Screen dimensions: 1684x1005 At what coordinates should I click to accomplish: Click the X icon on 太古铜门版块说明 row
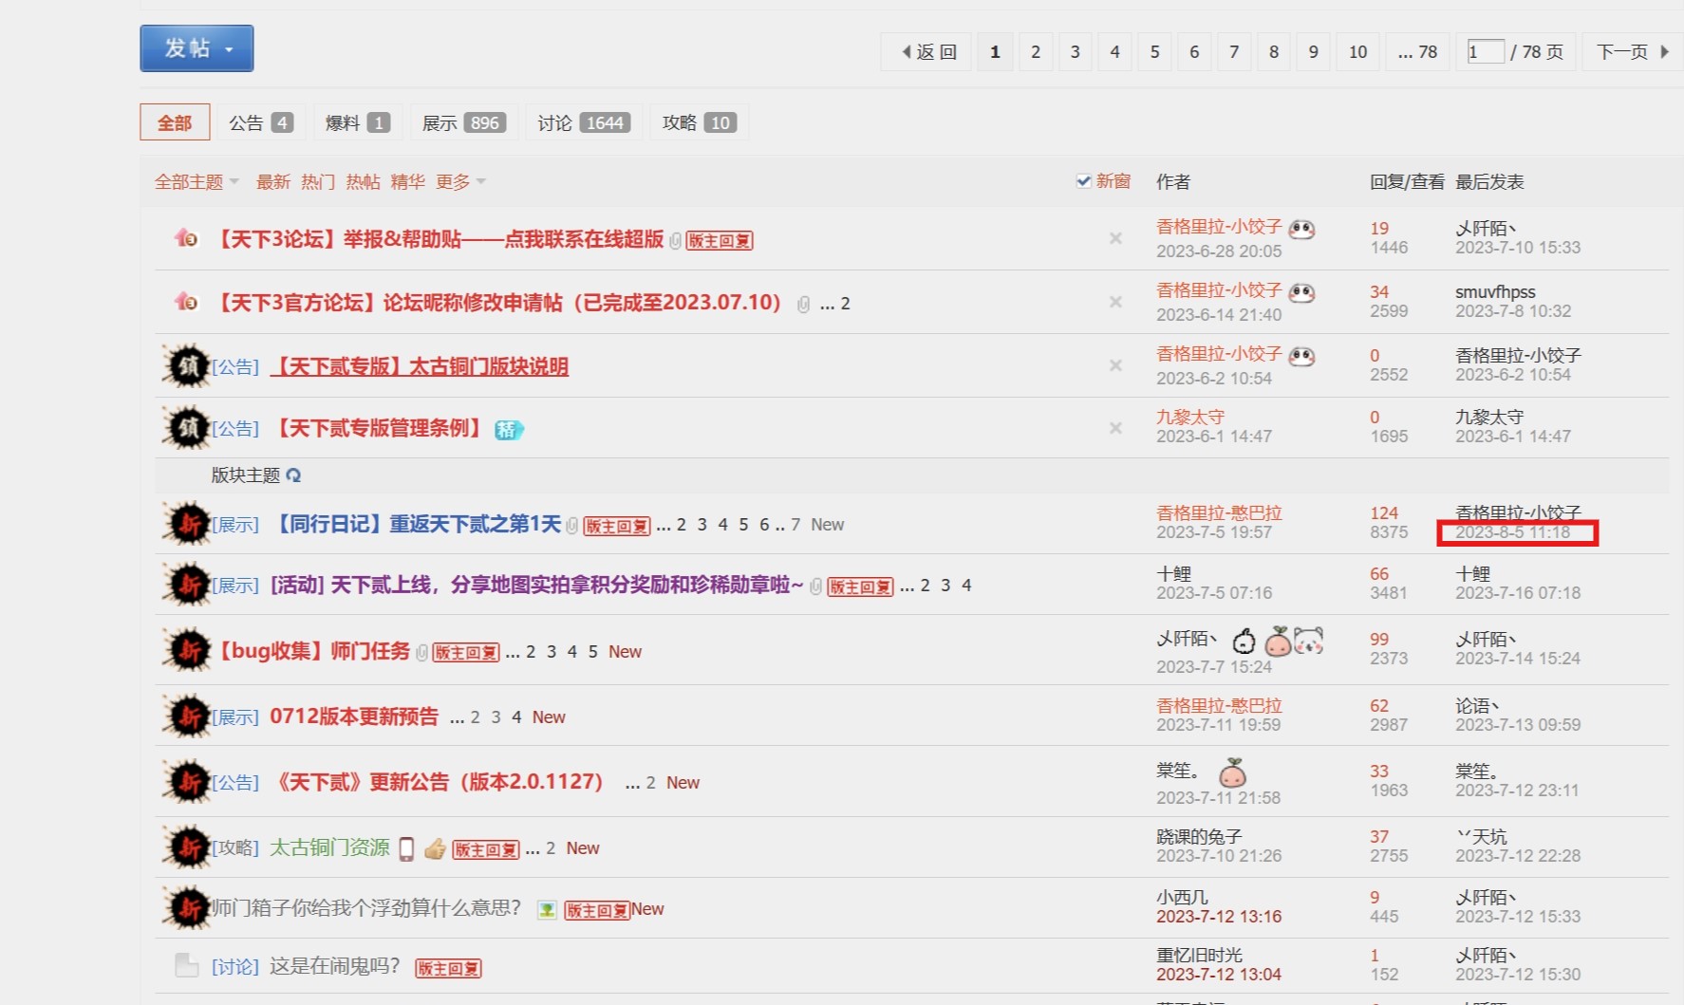pyautogui.click(x=1115, y=365)
